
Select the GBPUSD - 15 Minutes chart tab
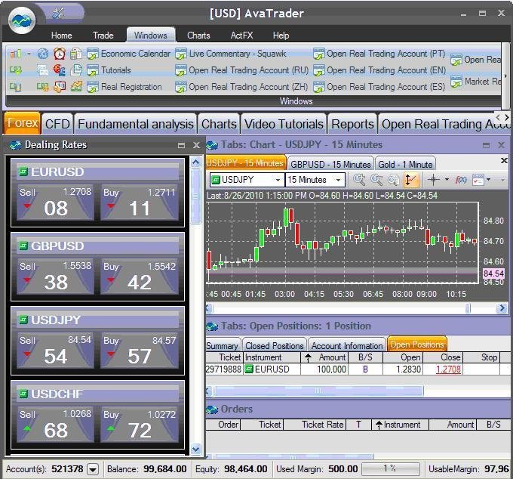[x=330, y=164]
